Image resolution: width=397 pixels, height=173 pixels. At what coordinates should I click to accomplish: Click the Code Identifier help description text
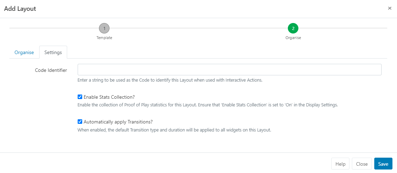(170, 80)
